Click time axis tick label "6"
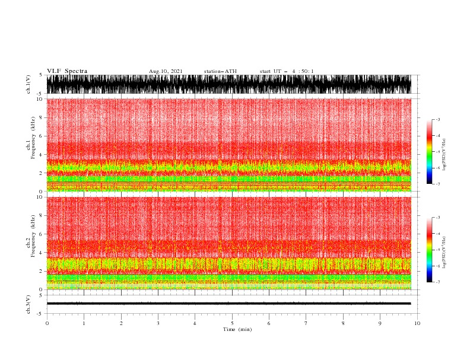Viewport: 470px width, 363px height. tap(269, 323)
